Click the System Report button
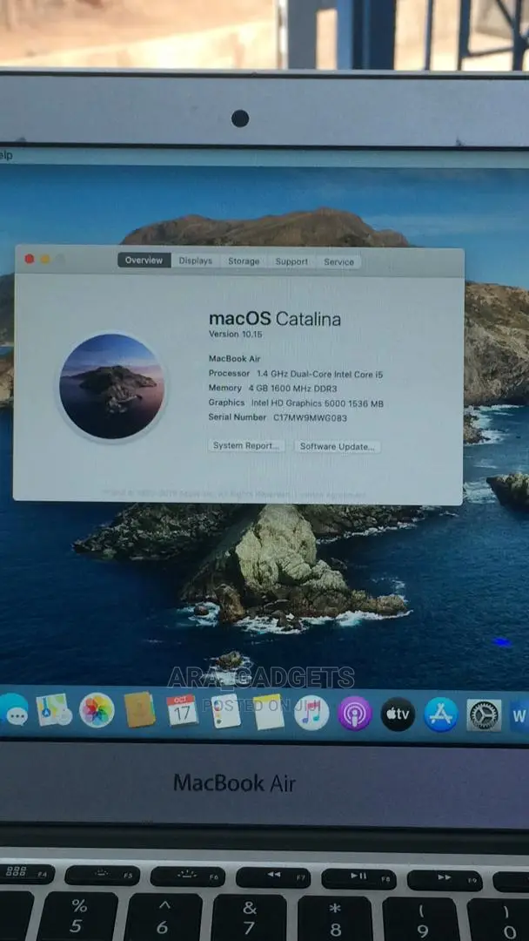The image size is (529, 941). tap(246, 446)
